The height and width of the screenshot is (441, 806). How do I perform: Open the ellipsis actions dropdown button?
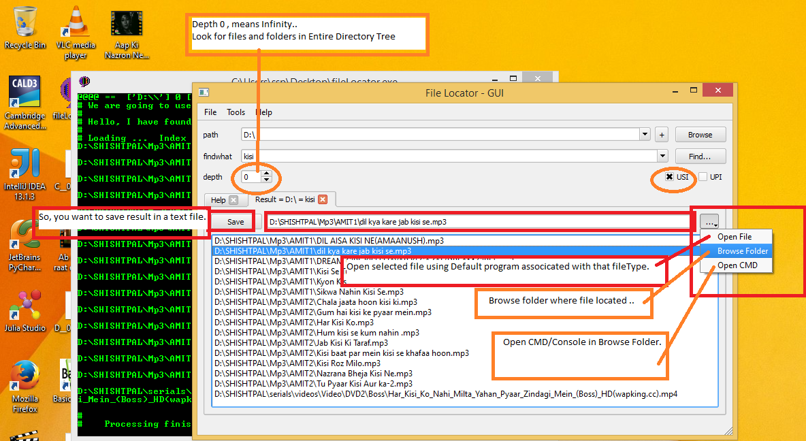pos(709,222)
